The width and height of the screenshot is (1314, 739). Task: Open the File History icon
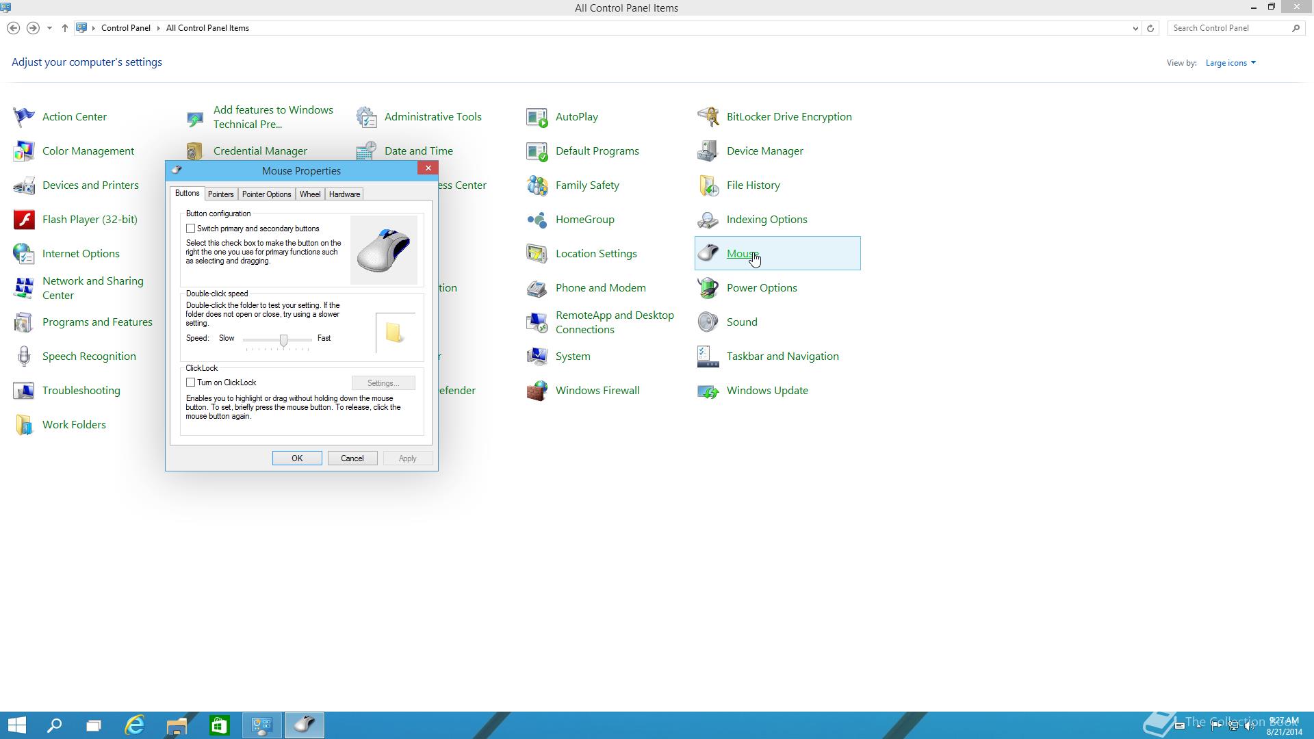point(708,185)
